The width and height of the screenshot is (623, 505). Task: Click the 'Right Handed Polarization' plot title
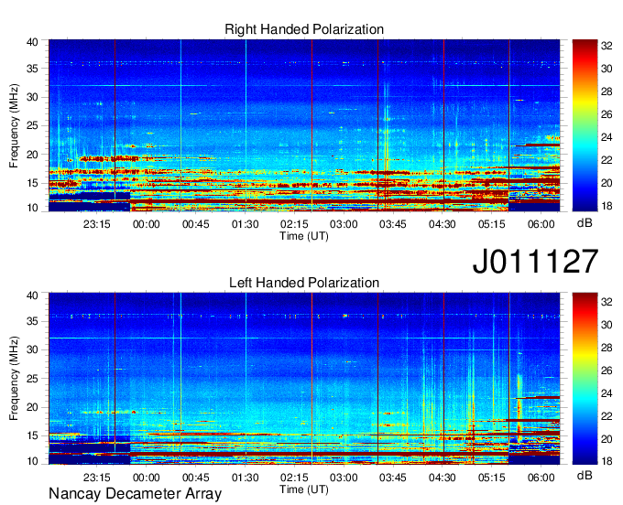tap(304, 29)
